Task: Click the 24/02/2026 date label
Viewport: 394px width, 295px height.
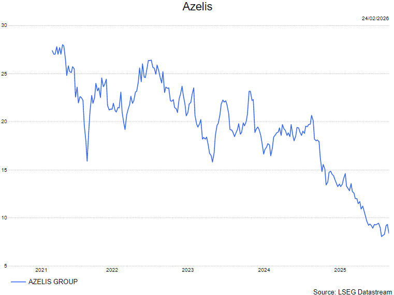Action: pos(375,18)
